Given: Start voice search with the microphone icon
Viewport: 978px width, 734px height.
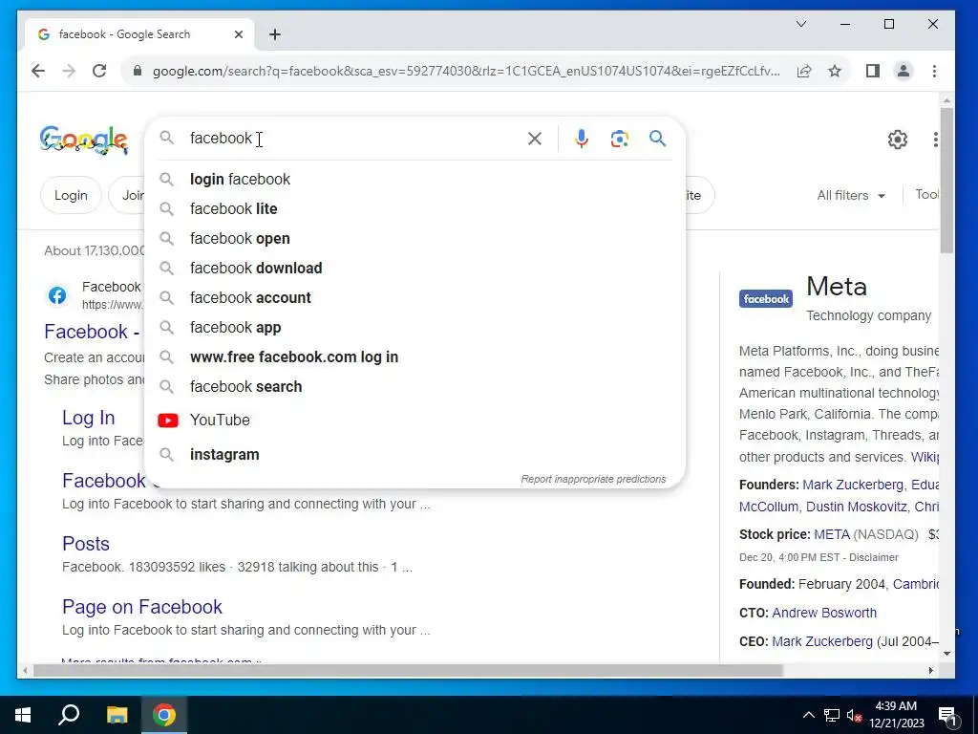Looking at the screenshot, I should pos(582,139).
